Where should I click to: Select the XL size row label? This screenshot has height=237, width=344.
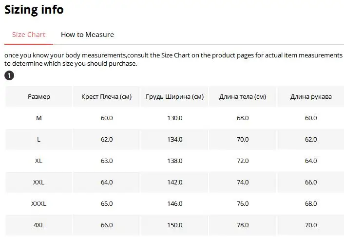pos(39,161)
